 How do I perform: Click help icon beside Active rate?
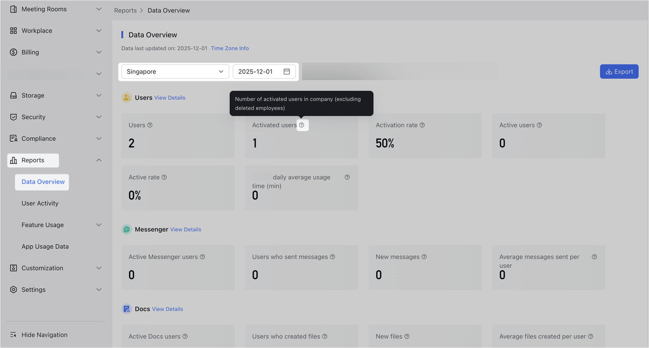164,178
